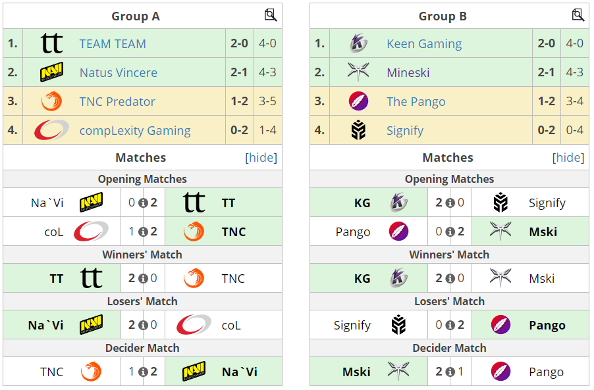
Task: Open the TNC Predator team link
Action: point(117,101)
